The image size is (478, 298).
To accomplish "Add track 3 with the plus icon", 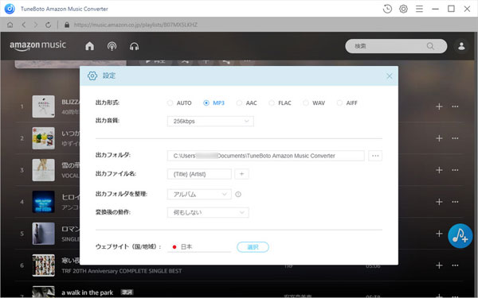I will click(439, 170).
